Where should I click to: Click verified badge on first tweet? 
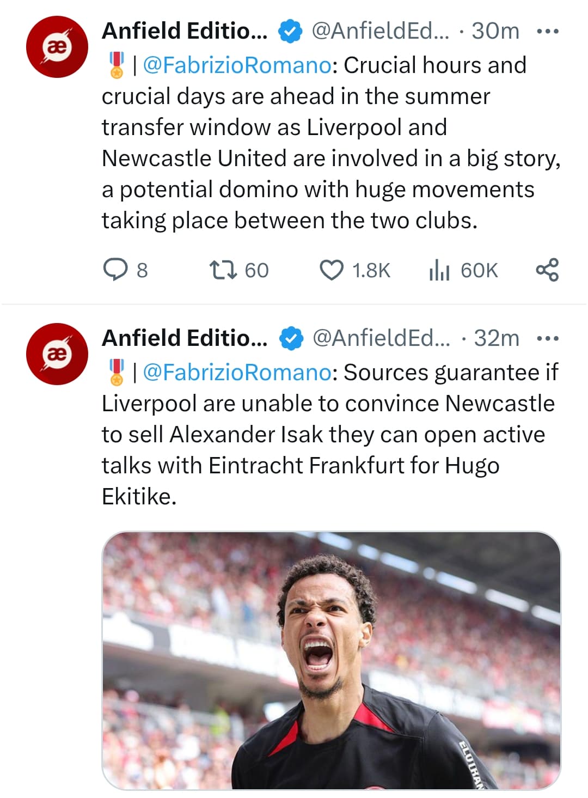(x=290, y=31)
